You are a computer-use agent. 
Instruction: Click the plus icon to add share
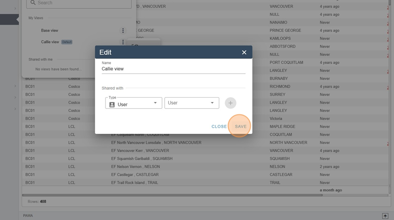click(x=230, y=103)
